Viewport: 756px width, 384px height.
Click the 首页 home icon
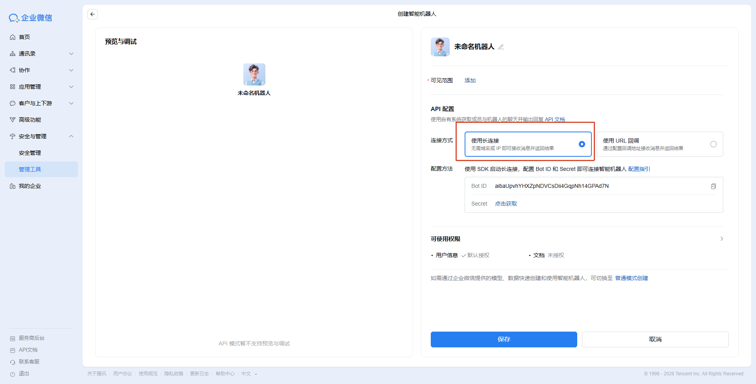[13, 37]
